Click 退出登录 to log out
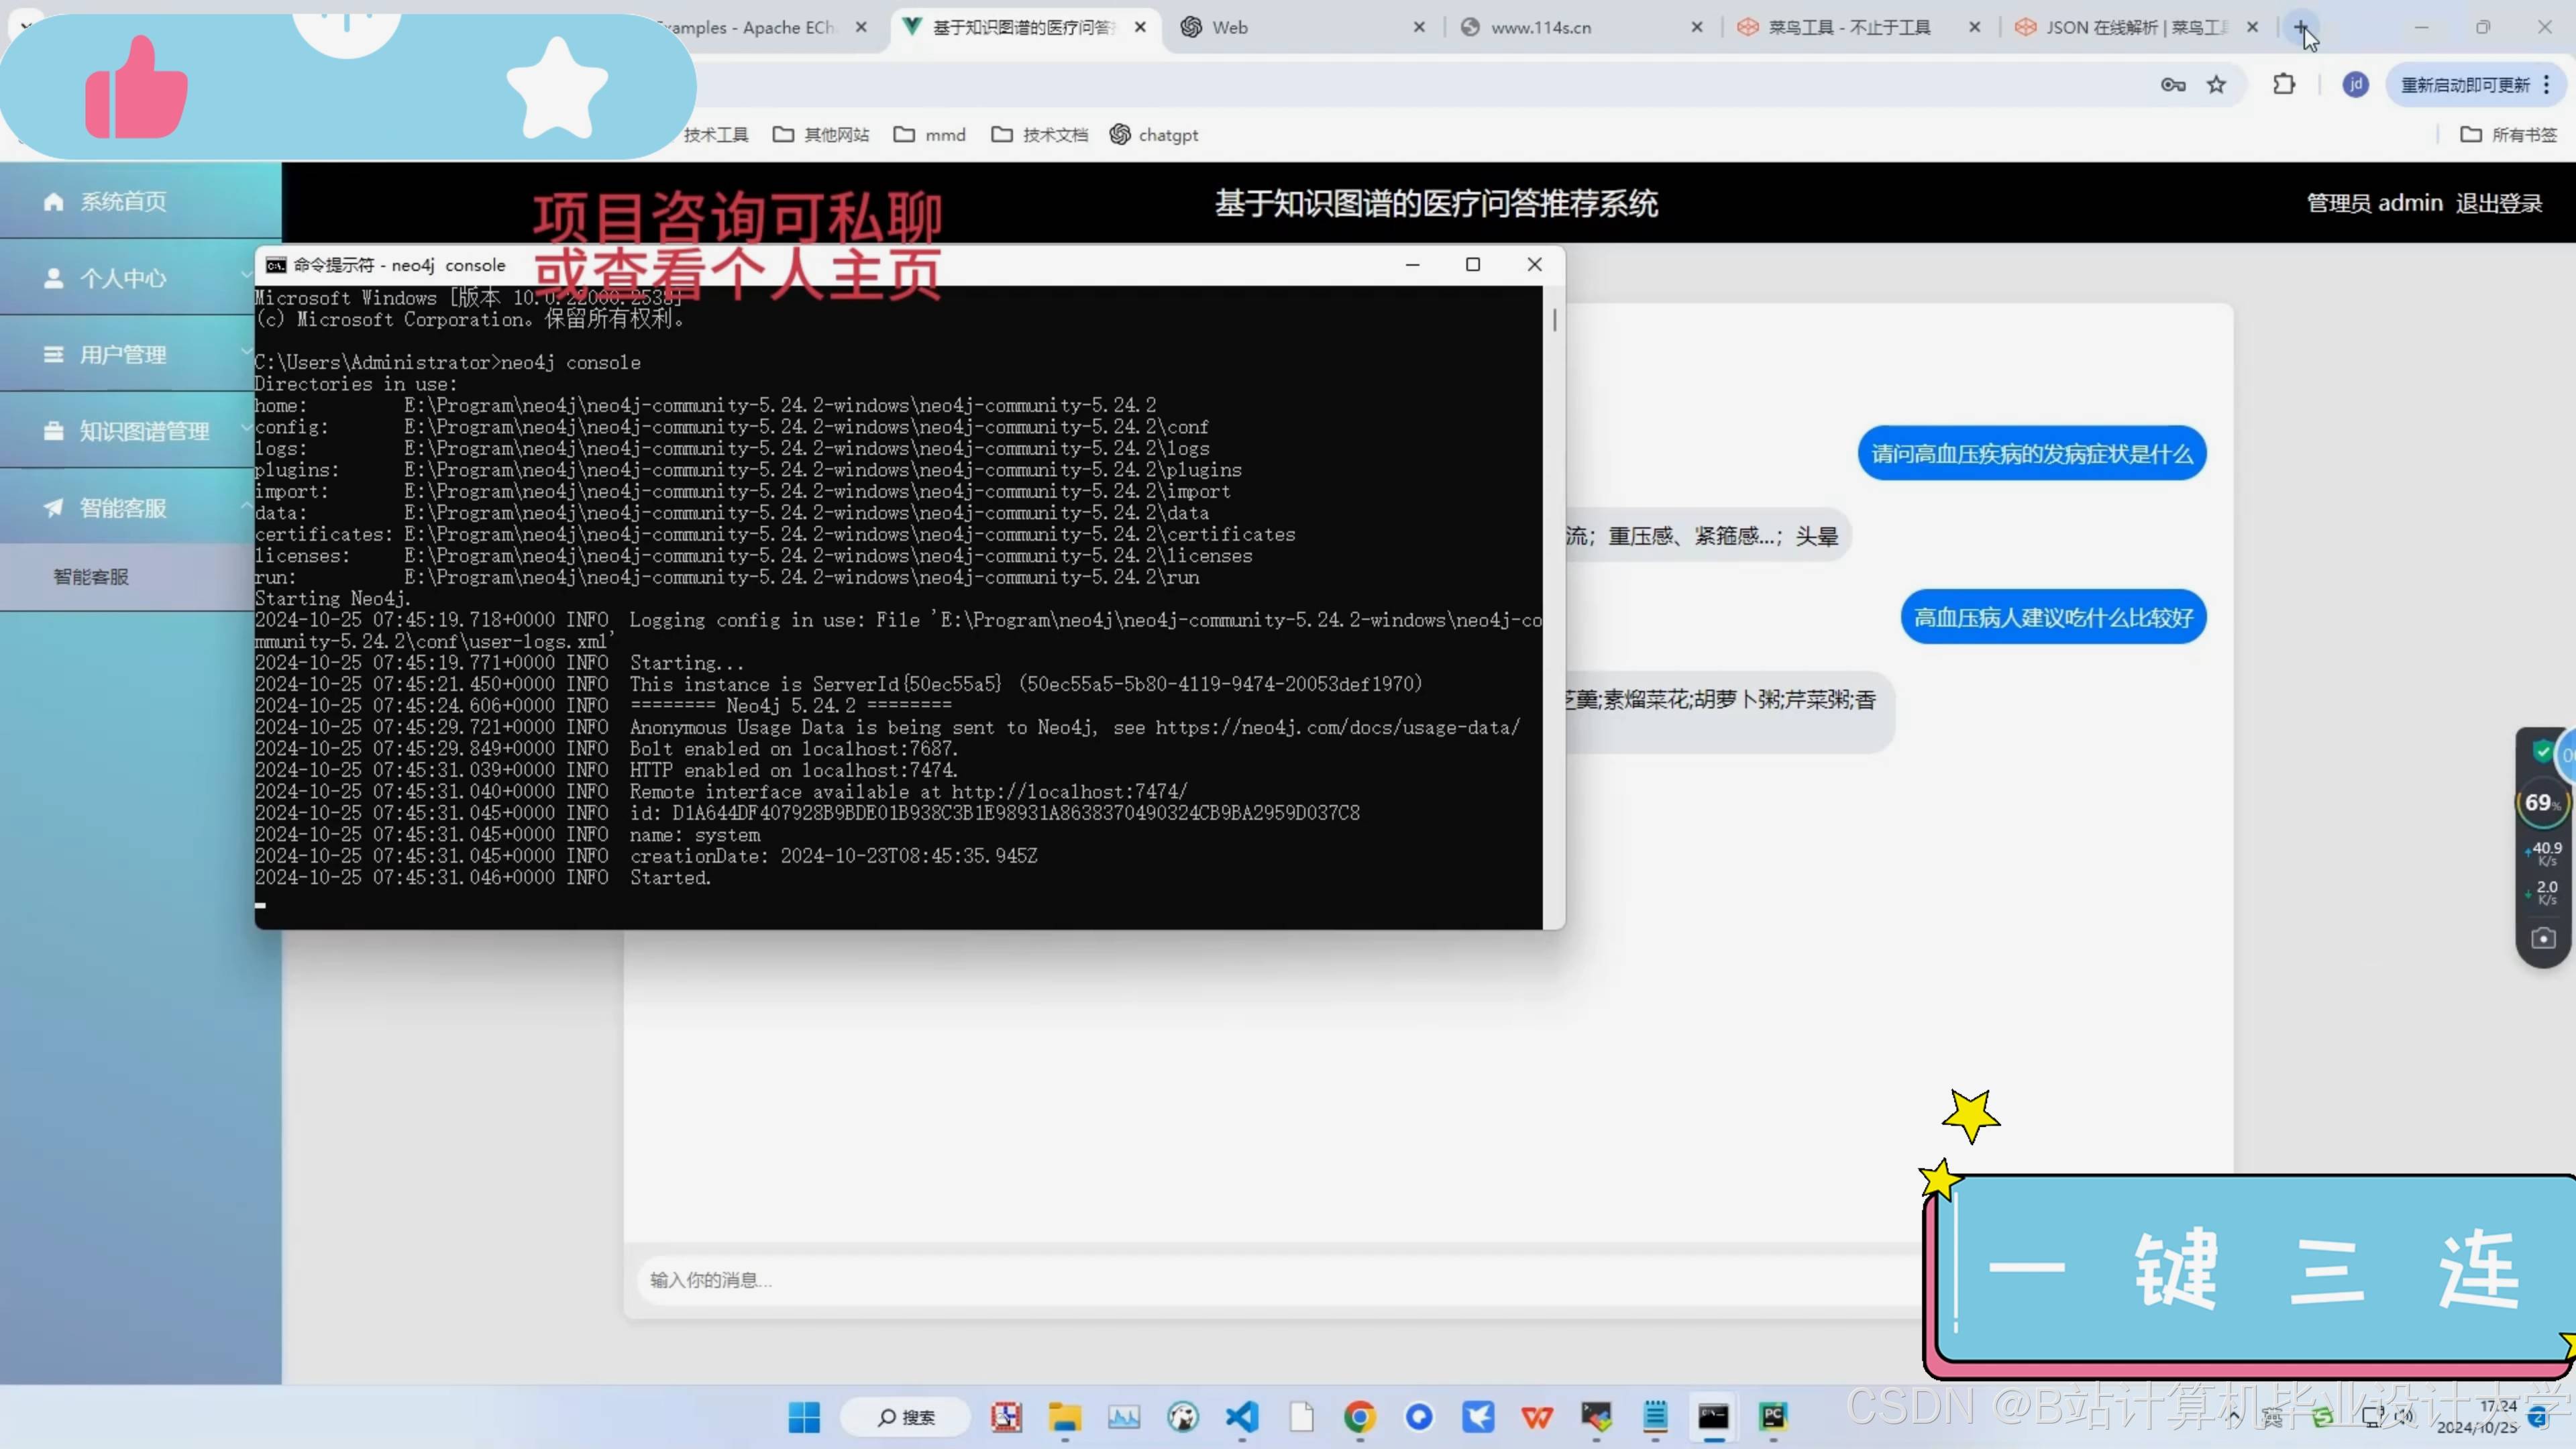The height and width of the screenshot is (1449, 2576). click(x=2498, y=203)
